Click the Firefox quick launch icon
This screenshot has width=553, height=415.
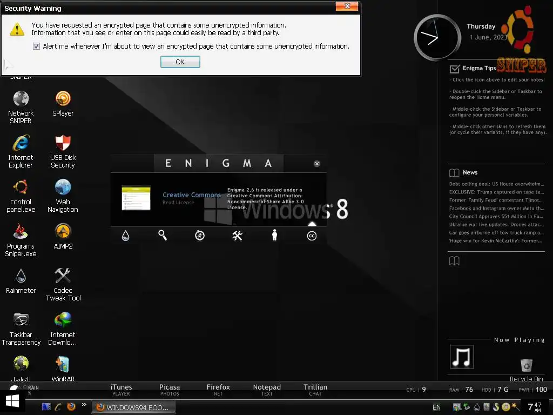[71, 406]
